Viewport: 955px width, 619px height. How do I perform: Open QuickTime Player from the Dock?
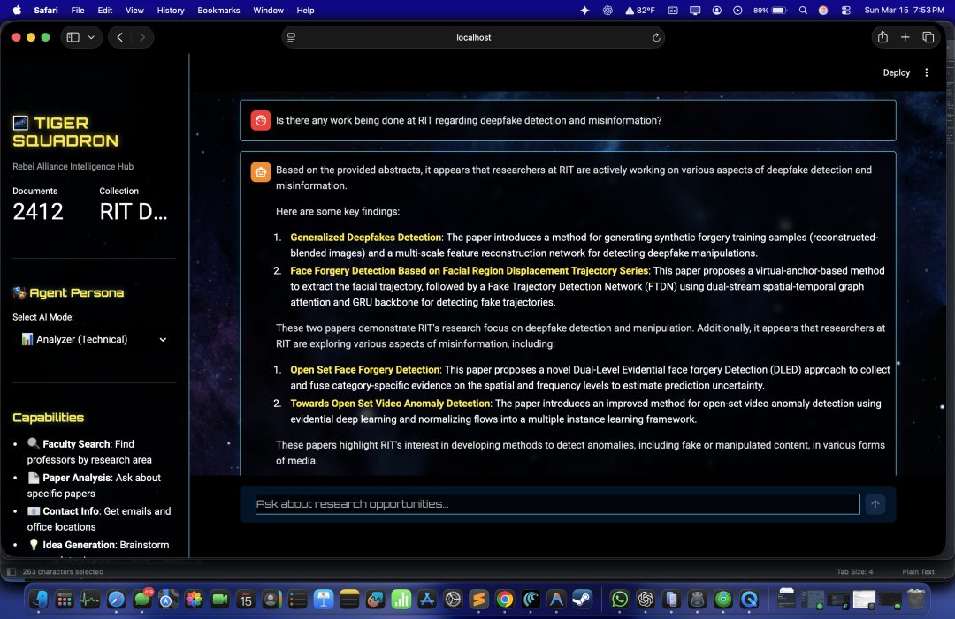[749, 600]
